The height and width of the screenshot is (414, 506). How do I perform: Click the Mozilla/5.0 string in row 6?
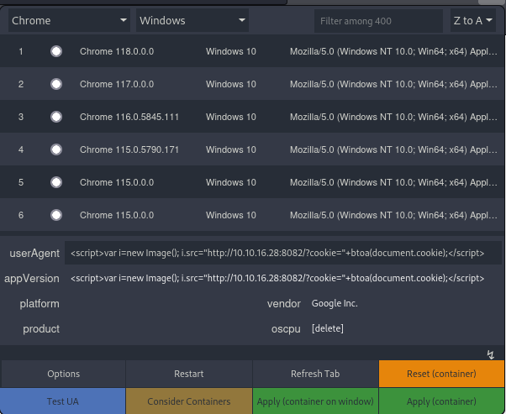(x=393, y=215)
